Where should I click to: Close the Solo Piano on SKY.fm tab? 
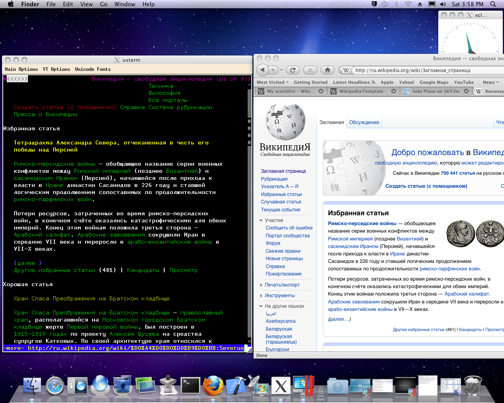point(466,91)
